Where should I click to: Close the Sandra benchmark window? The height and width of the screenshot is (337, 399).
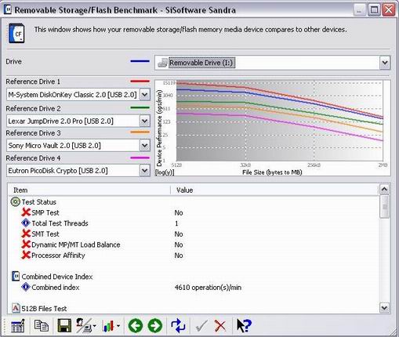(389, 10)
